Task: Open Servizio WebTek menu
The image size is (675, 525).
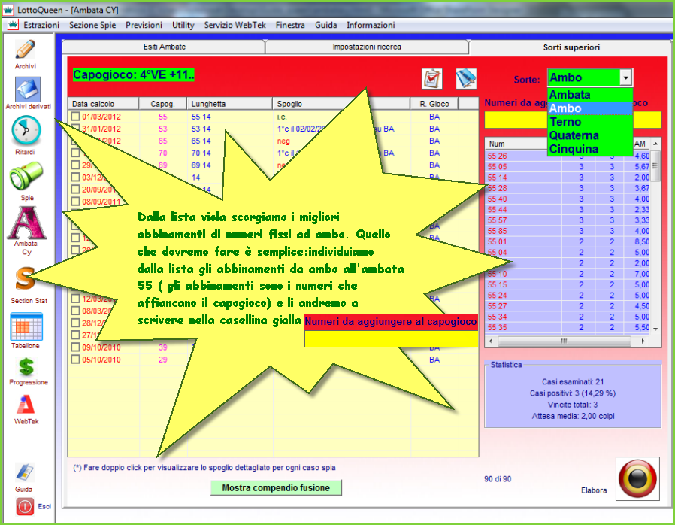Action: pyautogui.click(x=235, y=25)
